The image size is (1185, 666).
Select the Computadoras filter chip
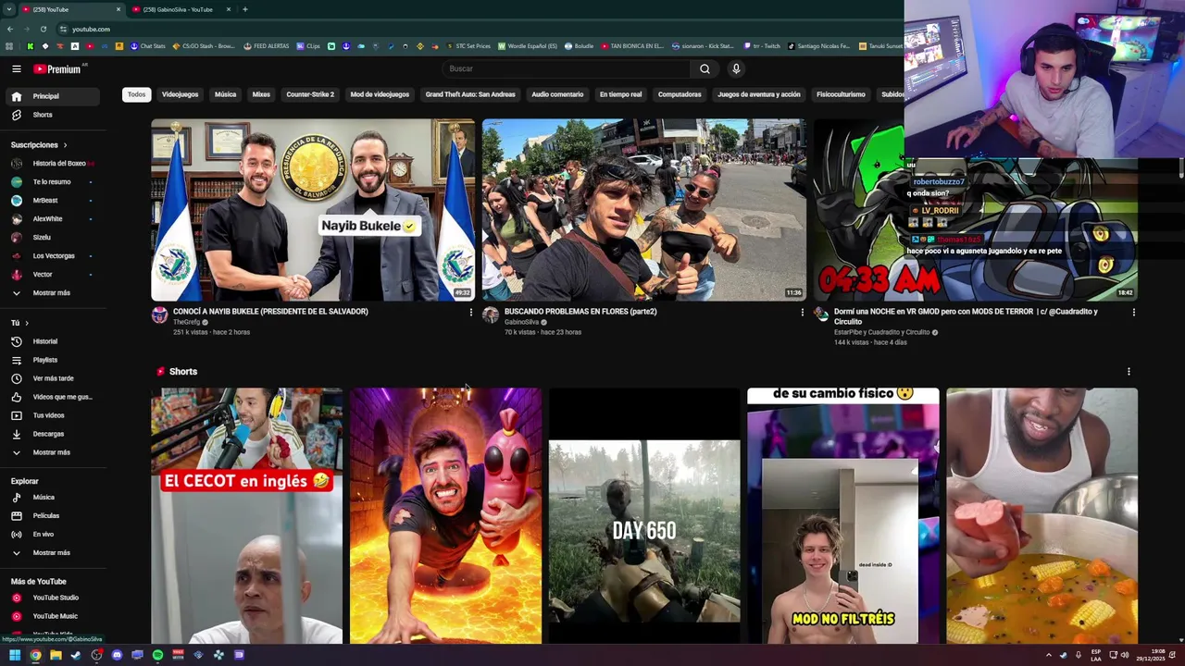(680, 94)
